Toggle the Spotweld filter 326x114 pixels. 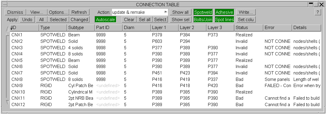[203, 12]
